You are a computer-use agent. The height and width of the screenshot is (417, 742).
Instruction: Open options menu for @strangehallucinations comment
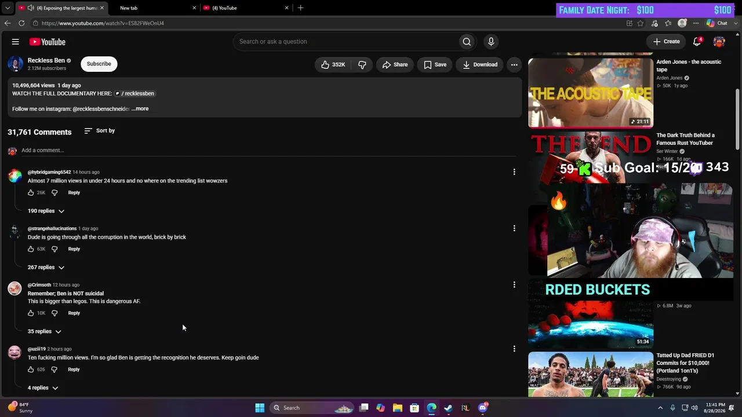click(514, 228)
